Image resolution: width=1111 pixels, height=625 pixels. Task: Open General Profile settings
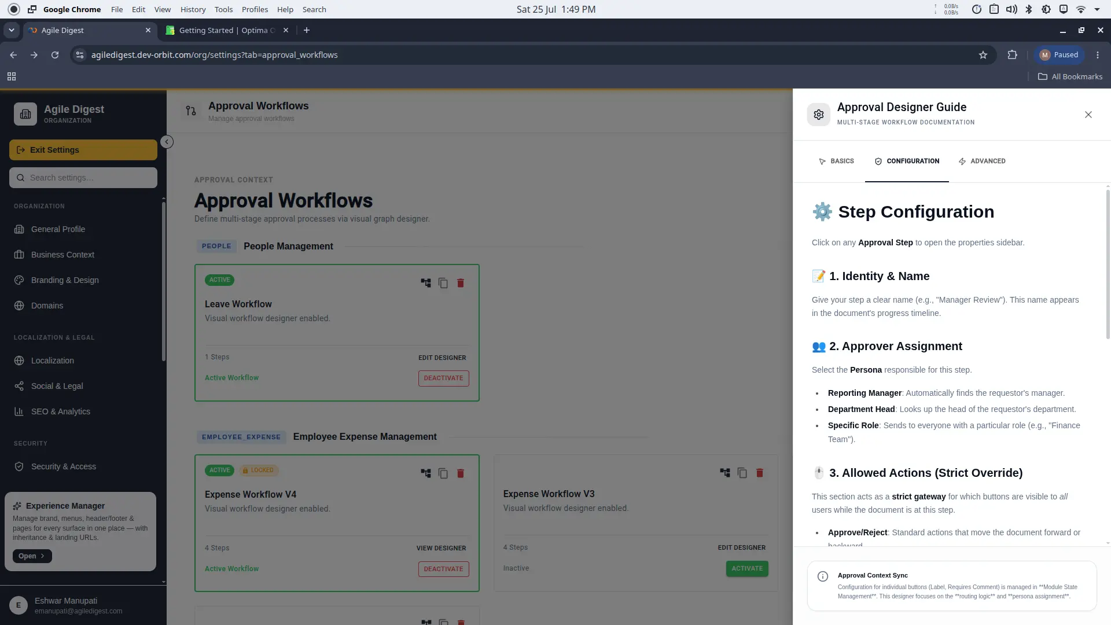click(x=83, y=229)
